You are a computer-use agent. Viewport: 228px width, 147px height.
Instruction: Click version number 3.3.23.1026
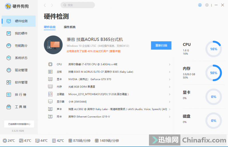[x=18, y=131]
